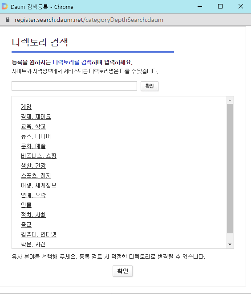Select the 뉴스, 미디어 category

(x=36, y=137)
